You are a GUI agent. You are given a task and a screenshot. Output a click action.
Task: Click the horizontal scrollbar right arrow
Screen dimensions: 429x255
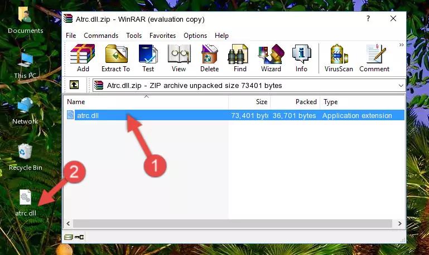tap(400, 223)
